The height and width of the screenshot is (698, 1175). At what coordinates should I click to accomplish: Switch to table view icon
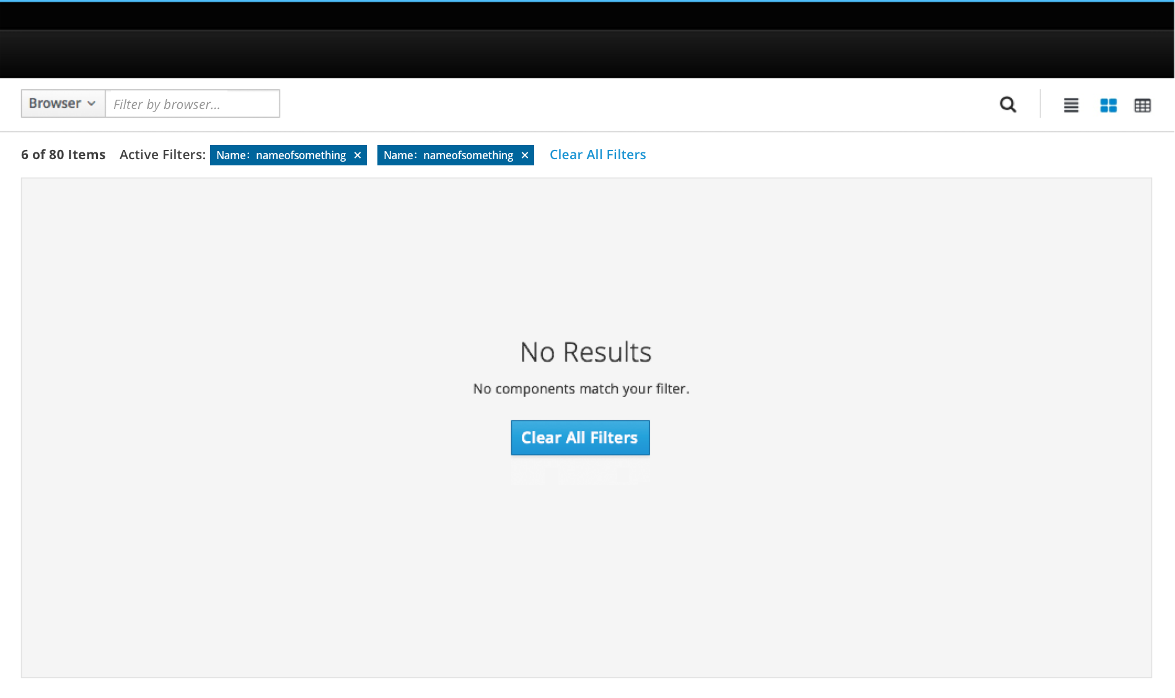click(1143, 105)
